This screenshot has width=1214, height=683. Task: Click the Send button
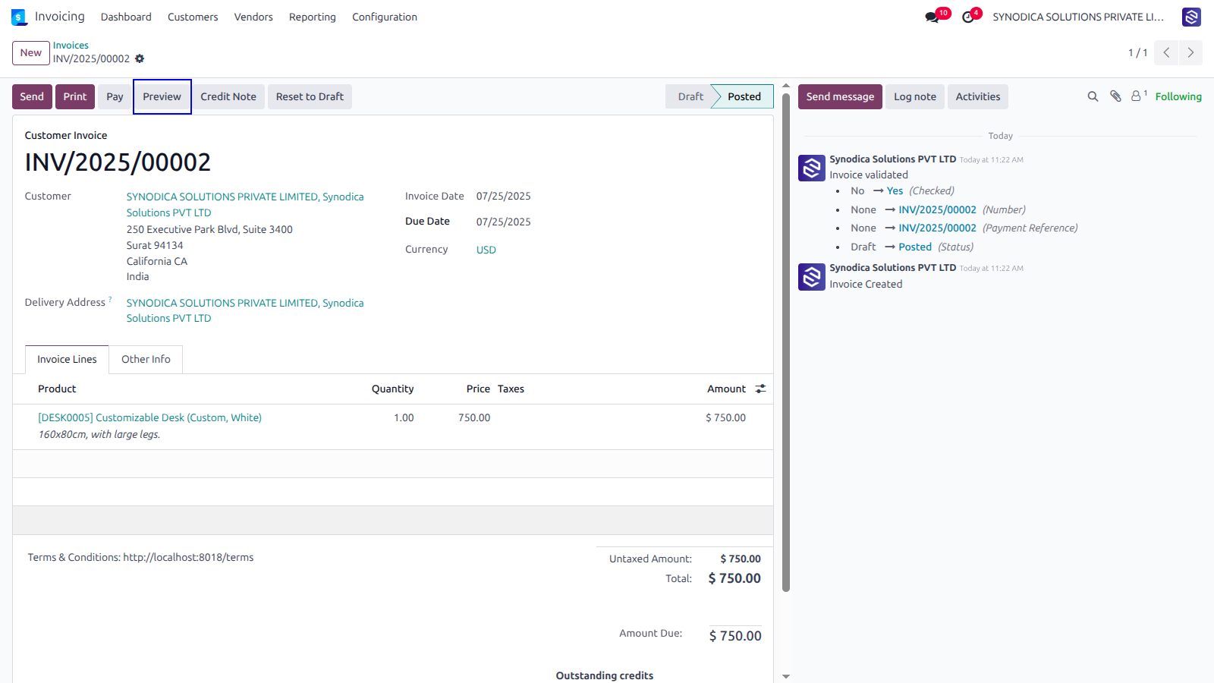(x=32, y=96)
